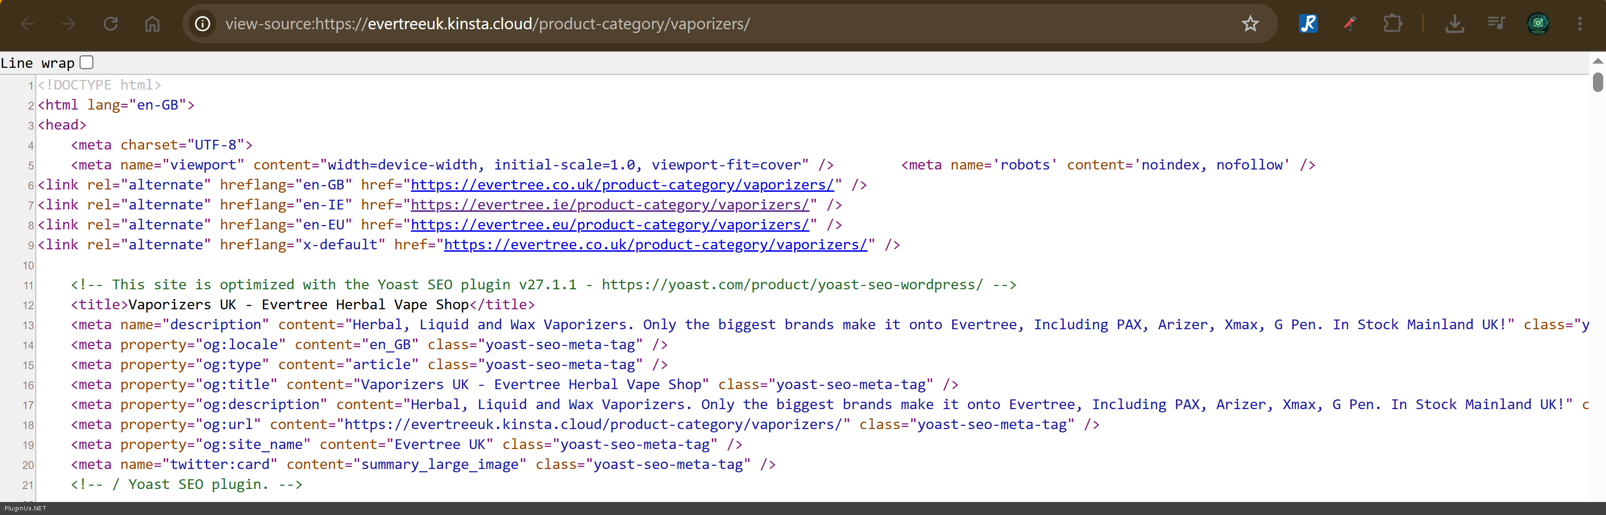The width and height of the screenshot is (1606, 515).
Task: Click the meta name description line
Action: tap(830, 325)
